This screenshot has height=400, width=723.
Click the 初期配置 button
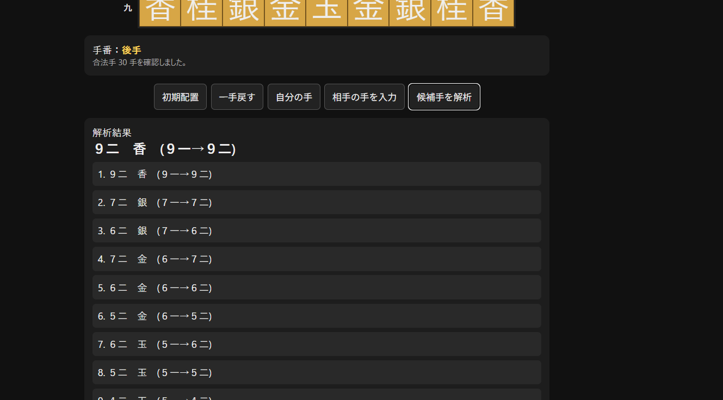(180, 97)
